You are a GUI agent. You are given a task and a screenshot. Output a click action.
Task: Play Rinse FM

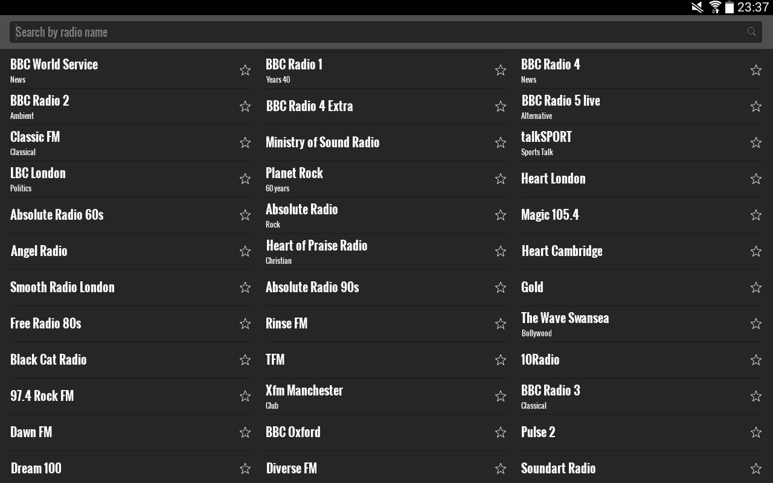click(286, 324)
